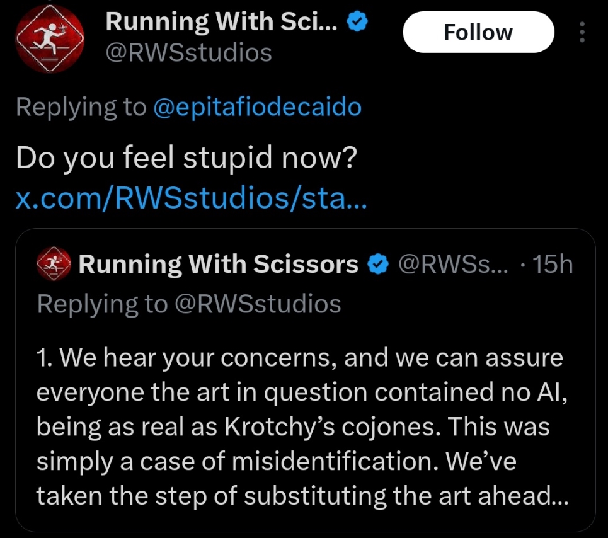Click the verified badge inside the quoted tweet
The image size is (608, 538).
coord(377,265)
